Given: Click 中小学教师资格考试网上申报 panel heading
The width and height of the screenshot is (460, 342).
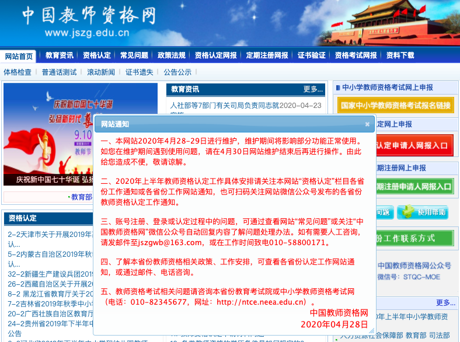Looking at the screenshot, I should click(388, 88).
